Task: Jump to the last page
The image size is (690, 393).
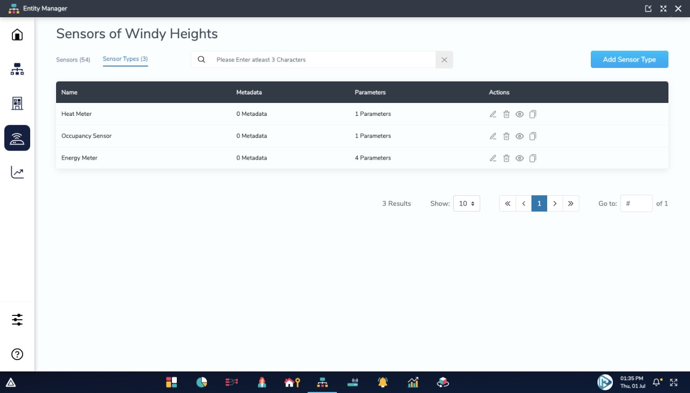Action: pyautogui.click(x=571, y=203)
